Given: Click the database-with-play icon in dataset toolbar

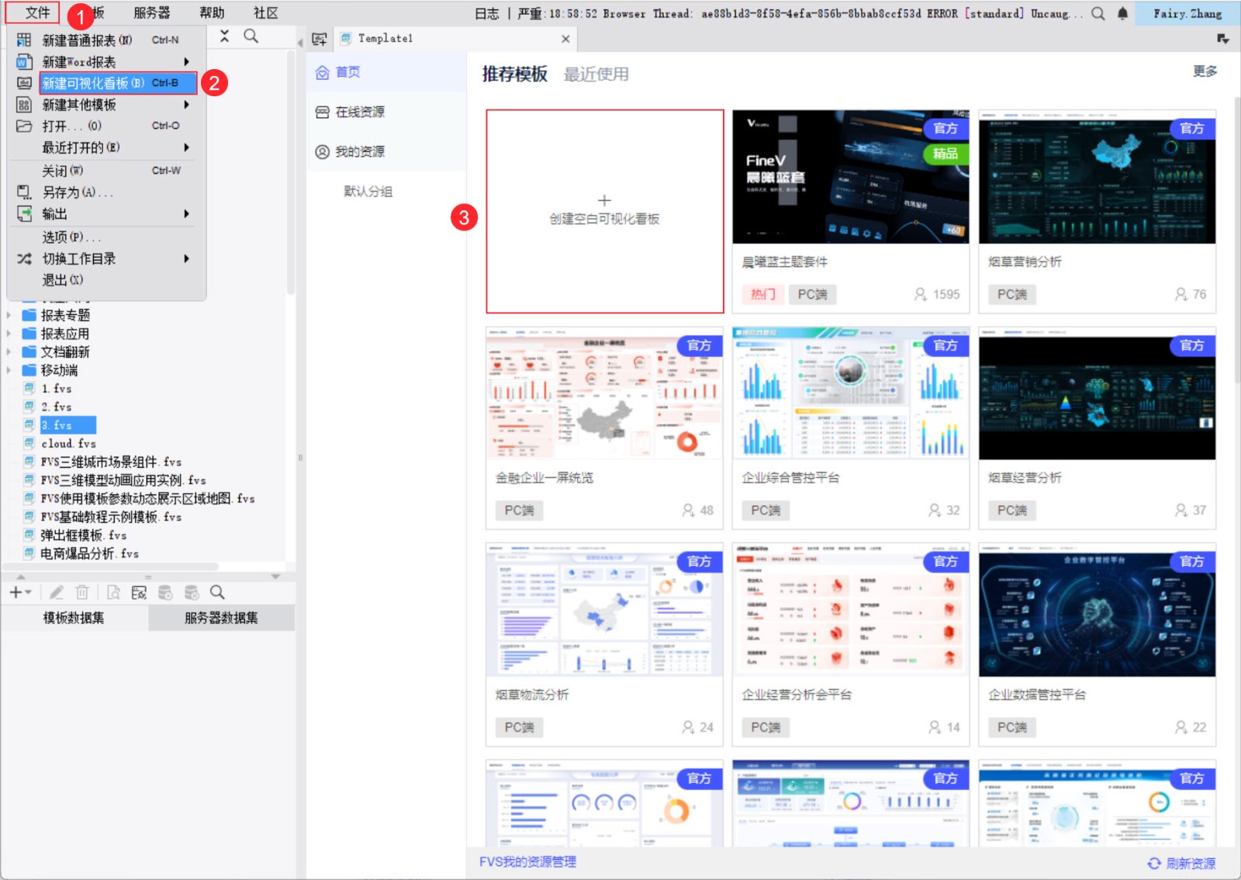Looking at the screenshot, I should 165,592.
